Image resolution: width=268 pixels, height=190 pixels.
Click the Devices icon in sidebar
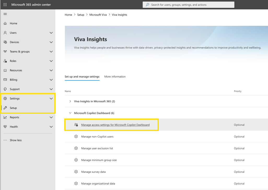coord(5,42)
